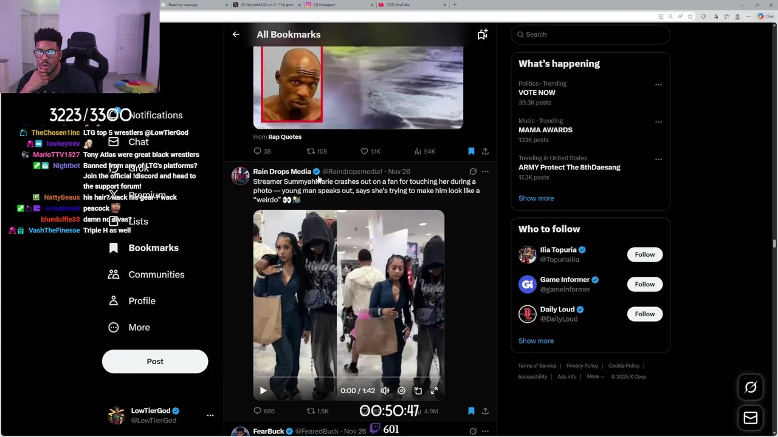Open options for MAMA AWARDS trend
Image resolution: width=778 pixels, height=437 pixels.
coord(658,122)
